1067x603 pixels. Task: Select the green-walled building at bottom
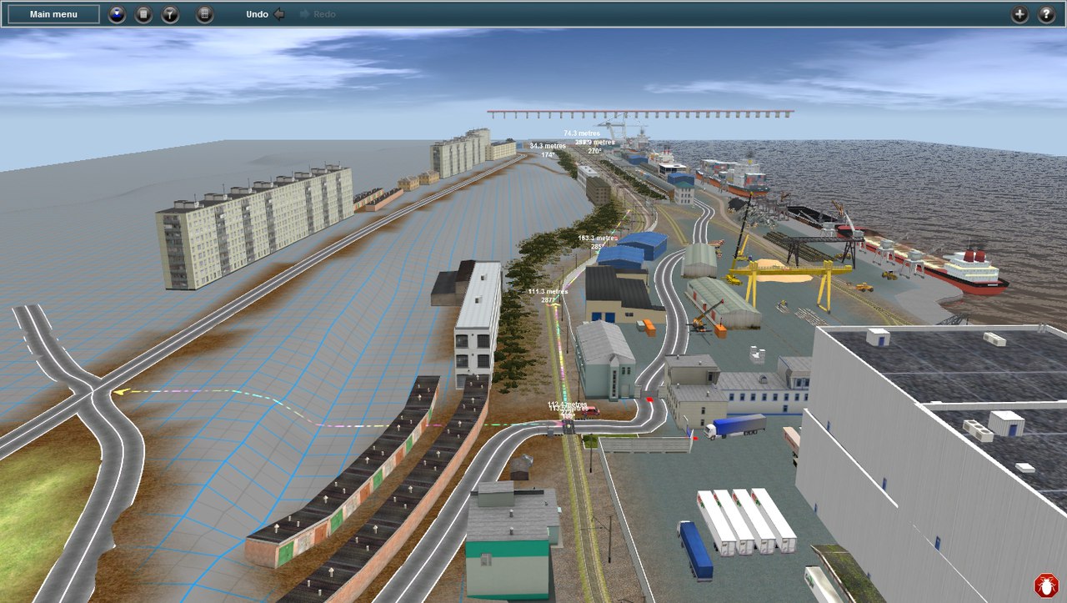pos(510,540)
